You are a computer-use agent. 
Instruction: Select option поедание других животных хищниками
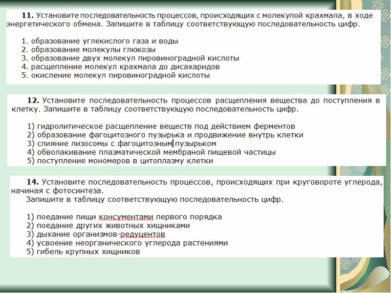click(108, 226)
